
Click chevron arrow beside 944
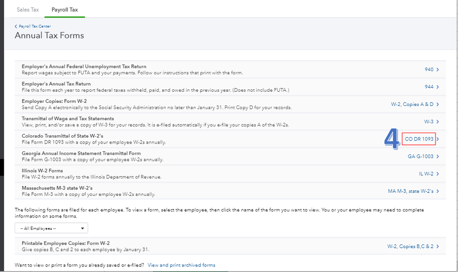(x=438, y=87)
